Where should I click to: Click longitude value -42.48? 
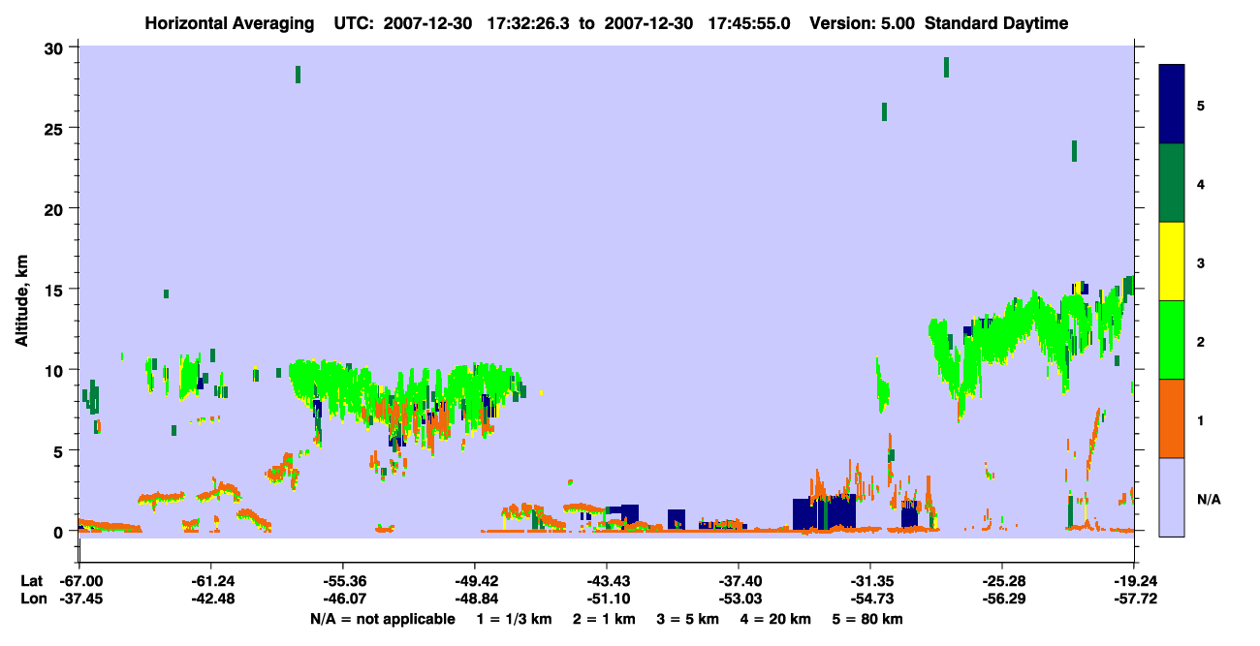(210, 599)
